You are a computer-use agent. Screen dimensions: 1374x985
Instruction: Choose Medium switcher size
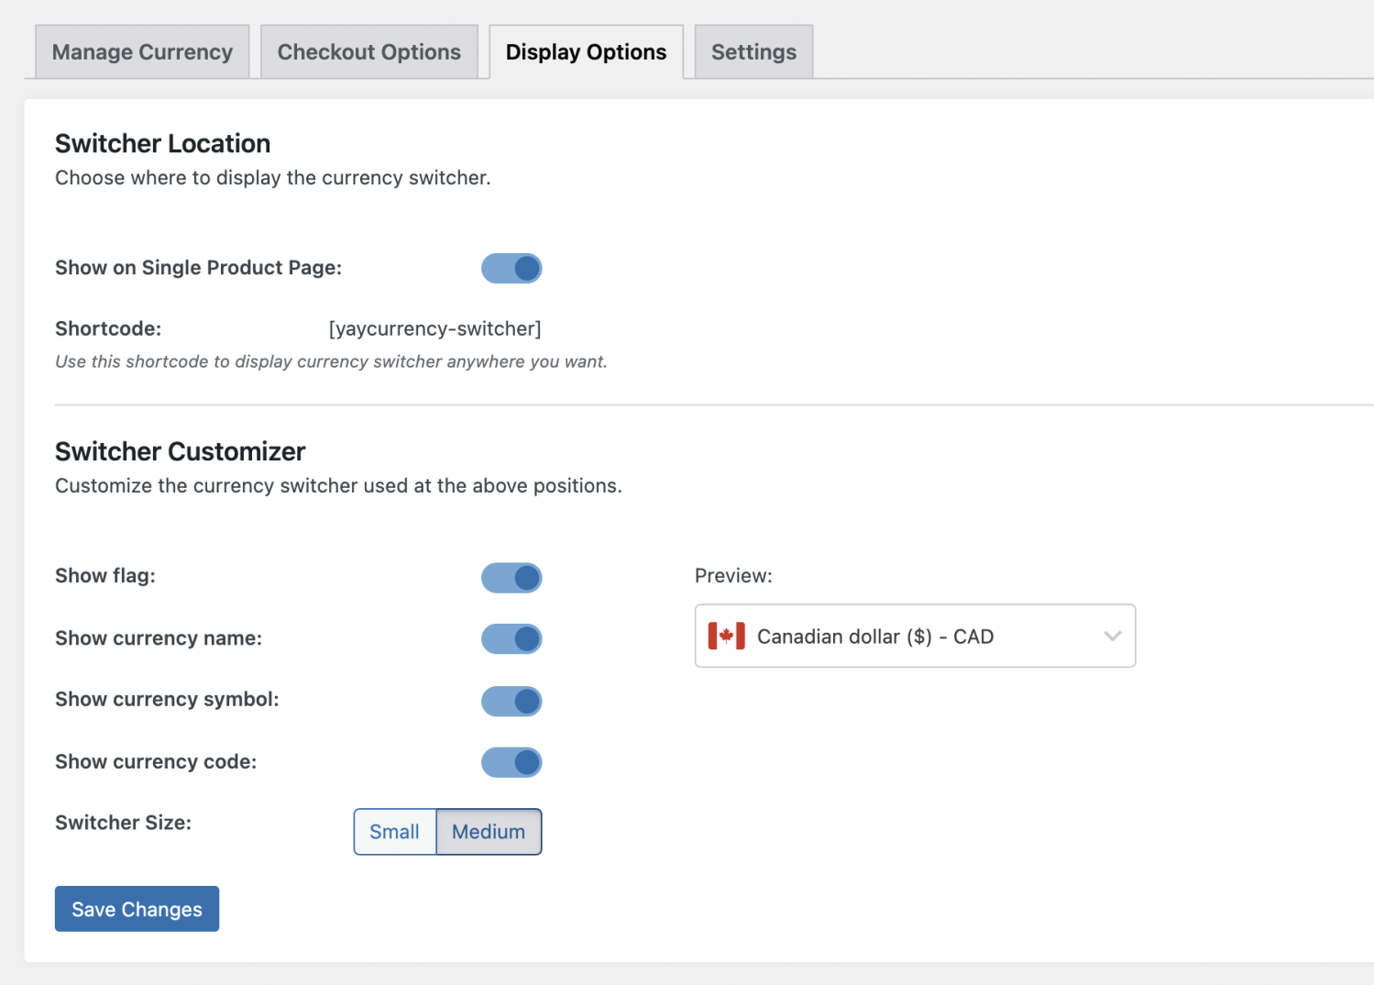click(489, 832)
